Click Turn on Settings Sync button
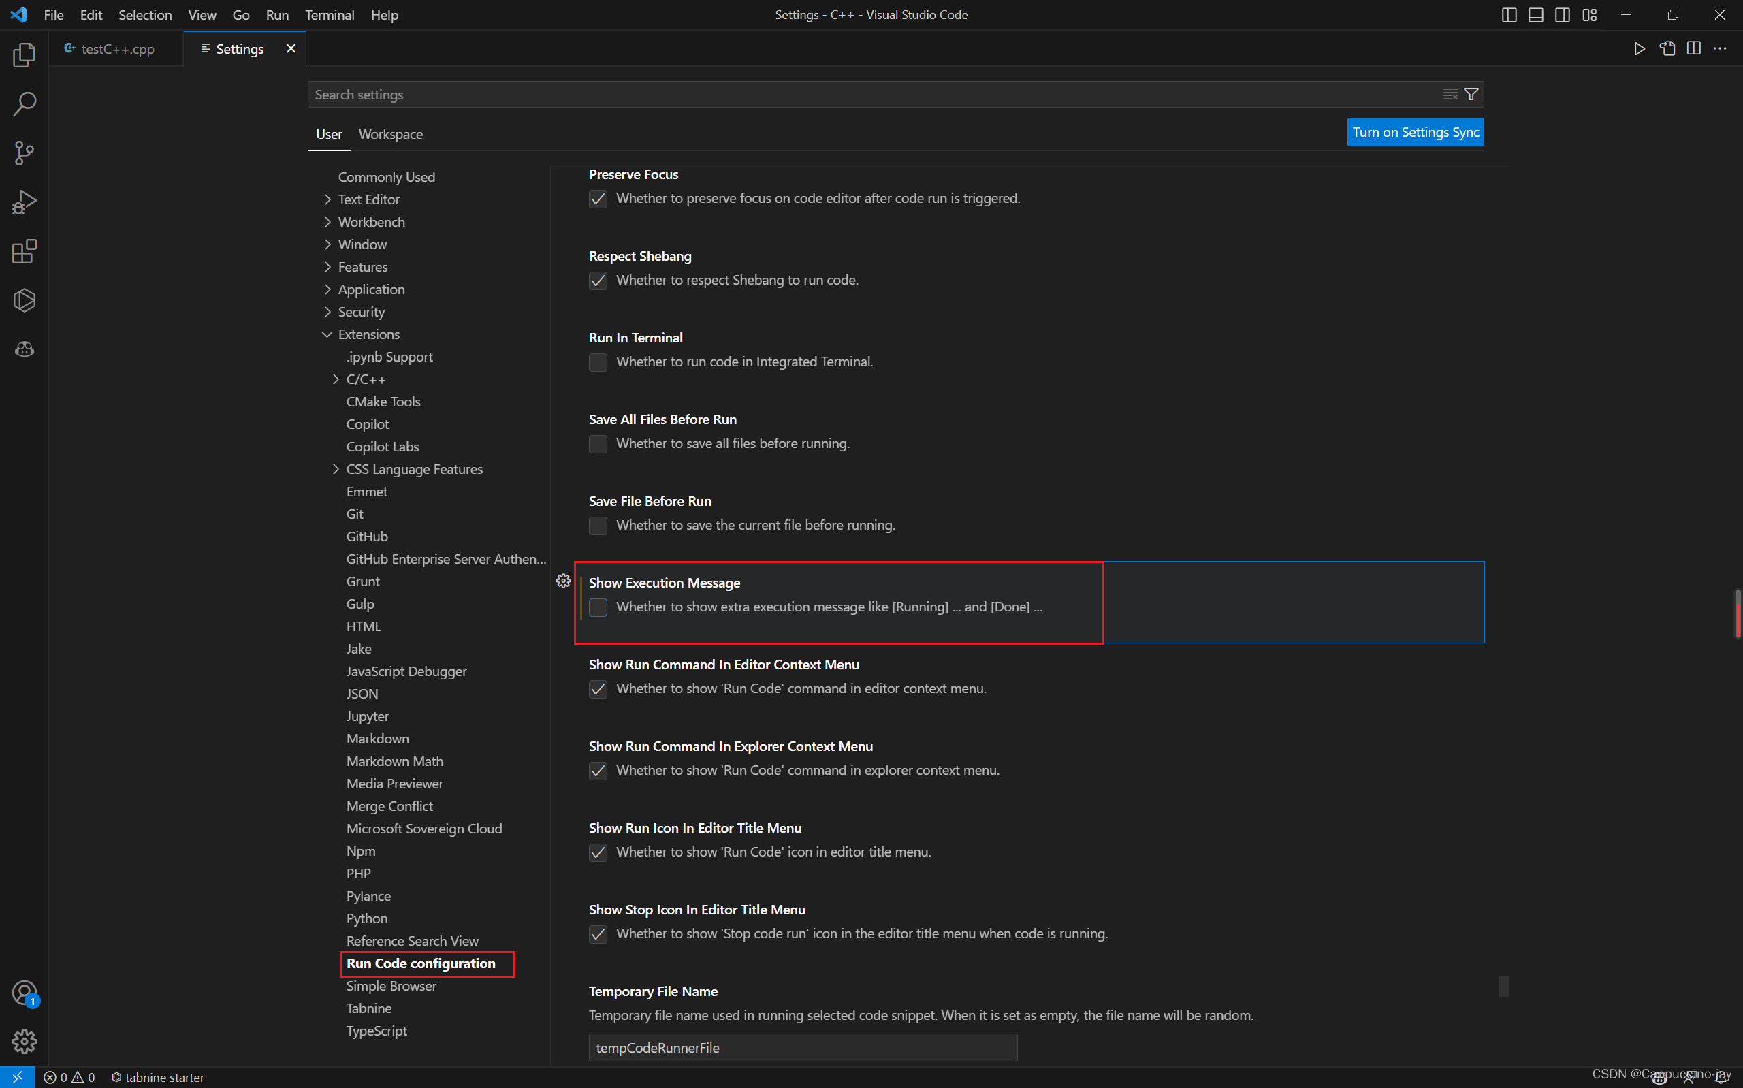This screenshot has width=1743, height=1088. (1415, 131)
